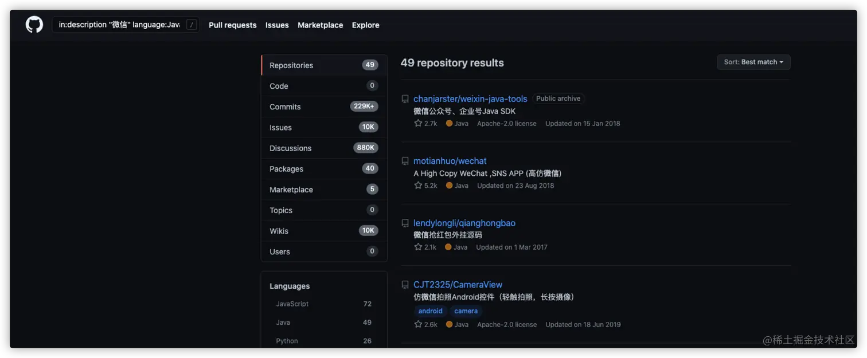867x358 pixels.
Task: Open the GitHub home logo
Action: [x=34, y=25]
